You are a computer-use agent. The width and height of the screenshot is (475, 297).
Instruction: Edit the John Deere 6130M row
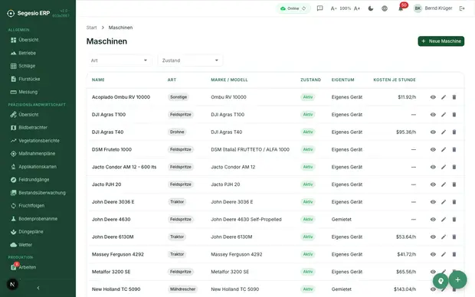click(444, 237)
